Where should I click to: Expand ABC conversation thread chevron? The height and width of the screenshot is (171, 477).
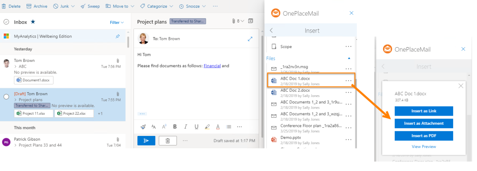point(16,66)
